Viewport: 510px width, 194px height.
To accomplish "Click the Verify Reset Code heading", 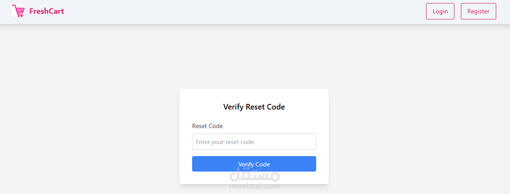I will click(x=254, y=107).
